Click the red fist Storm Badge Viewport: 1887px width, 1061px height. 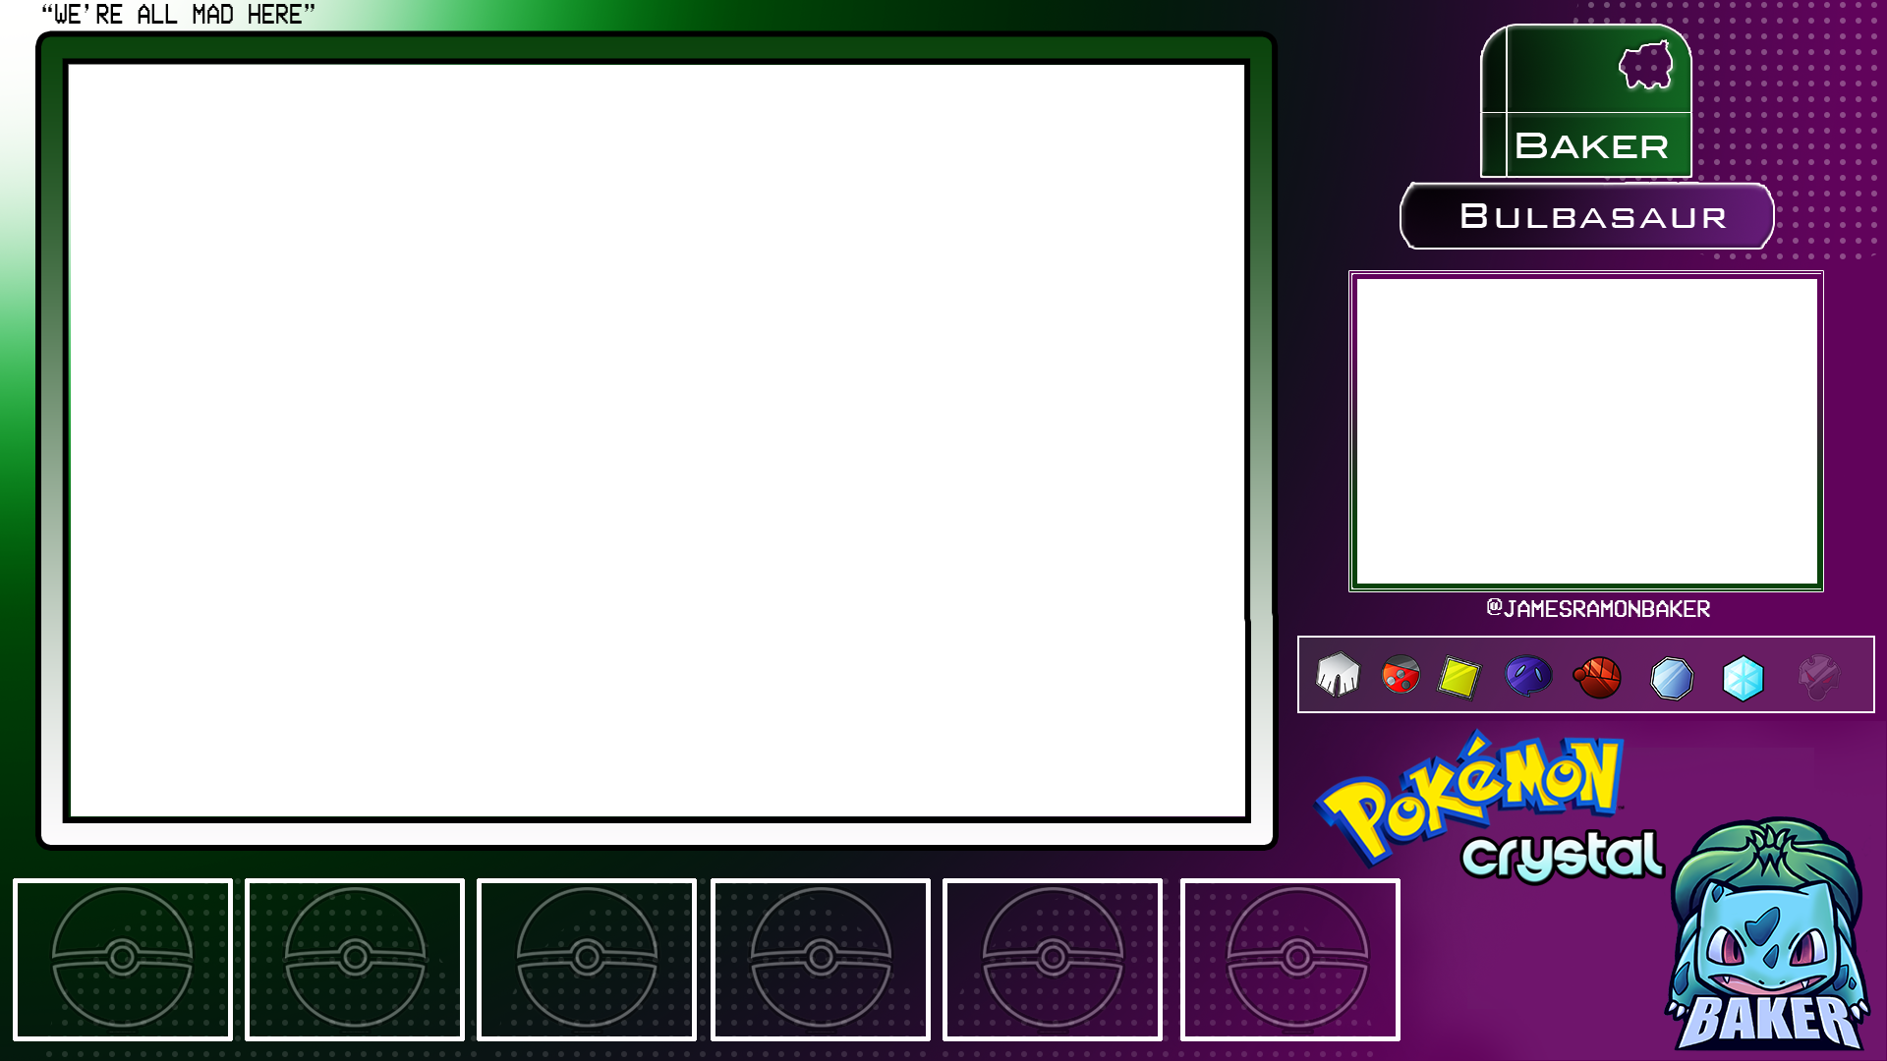point(1597,677)
